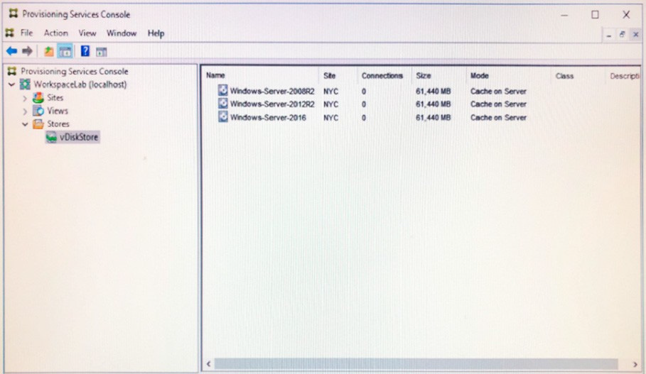
Task: Open the Help menu
Action: [x=156, y=33]
